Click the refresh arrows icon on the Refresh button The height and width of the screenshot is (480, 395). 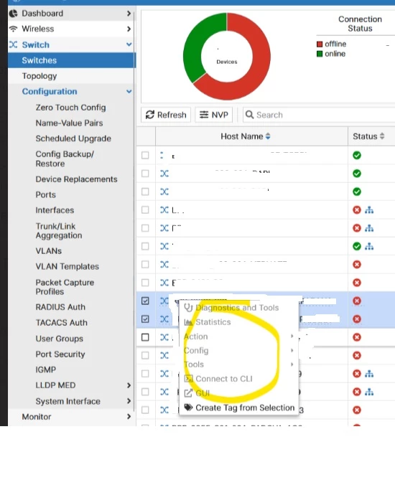click(x=150, y=115)
